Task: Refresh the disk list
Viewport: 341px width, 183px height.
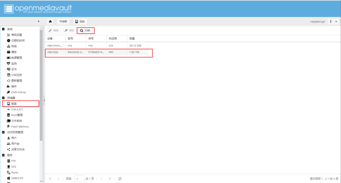Action: [120, 179]
